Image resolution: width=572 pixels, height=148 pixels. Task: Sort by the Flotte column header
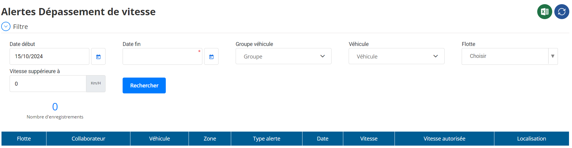pyautogui.click(x=24, y=138)
